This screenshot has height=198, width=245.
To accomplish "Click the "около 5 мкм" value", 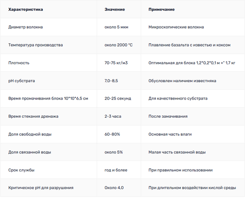I will tap(116, 27).
